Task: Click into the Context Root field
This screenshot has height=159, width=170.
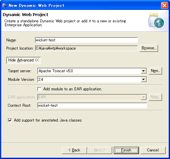Action: click(x=92, y=105)
